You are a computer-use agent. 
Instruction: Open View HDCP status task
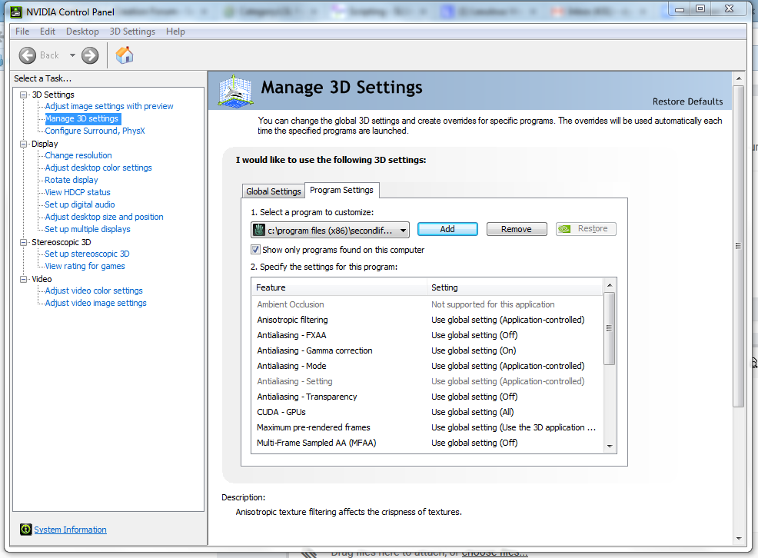click(78, 192)
